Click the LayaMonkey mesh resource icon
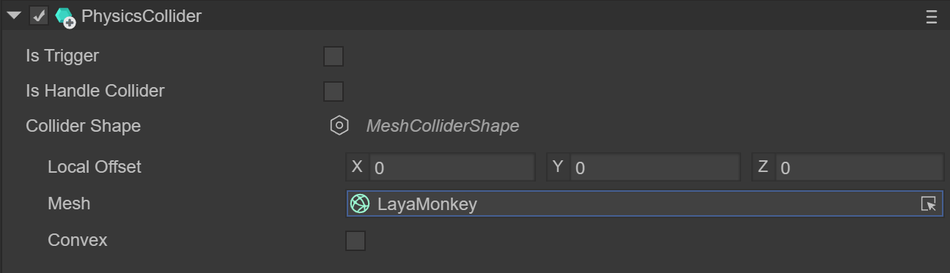The image size is (950, 273). click(x=360, y=204)
